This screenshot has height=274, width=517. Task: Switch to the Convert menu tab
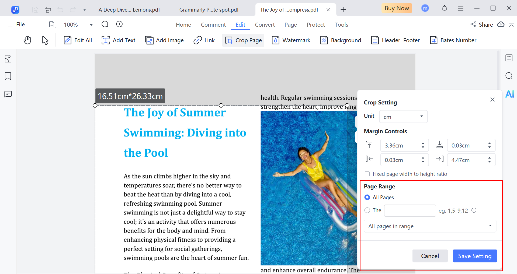(265, 25)
